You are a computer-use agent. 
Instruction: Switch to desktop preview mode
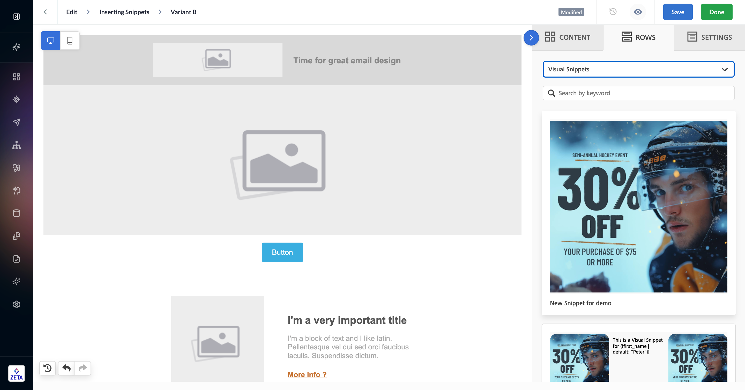click(x=50, y=41)
